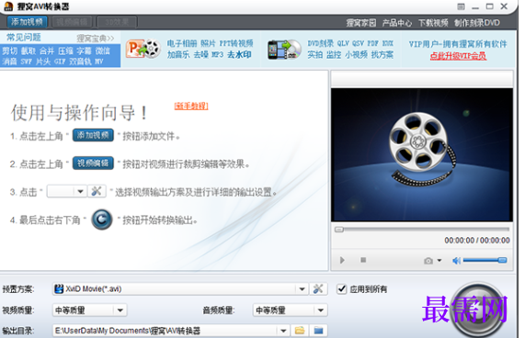Open 狸窝家园 in the top menu

(361, 23)
